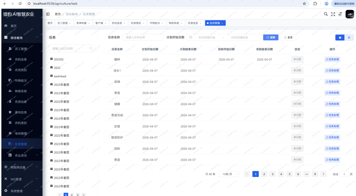Open browser extensions puzzle icon
Image resolution: width=356 pixels, height=196 pixels.
click(315, 4)
